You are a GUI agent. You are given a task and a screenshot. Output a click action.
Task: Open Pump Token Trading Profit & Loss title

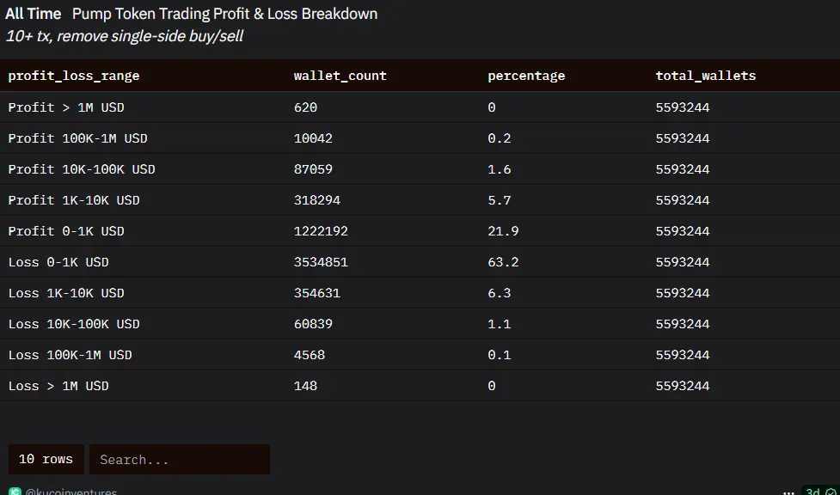(x=224, y=14)
